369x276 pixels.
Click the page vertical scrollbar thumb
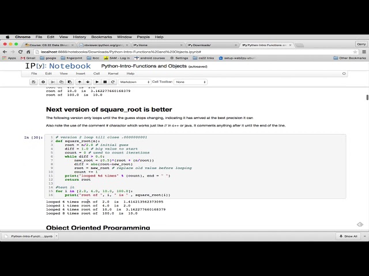[x=367, y=97]
